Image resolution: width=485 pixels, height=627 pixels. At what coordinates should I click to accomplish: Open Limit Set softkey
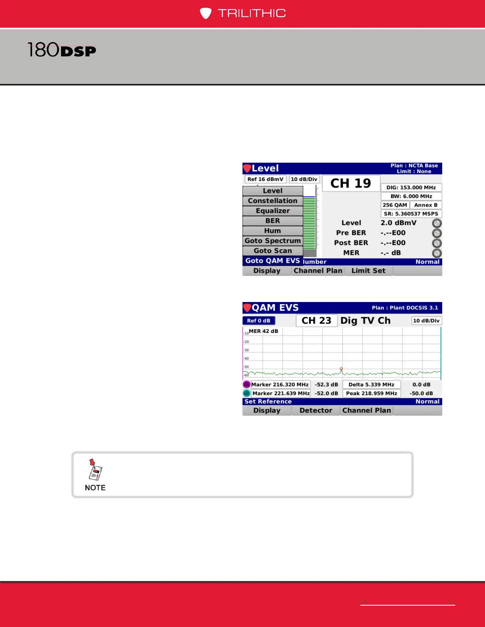coord(368,271)
